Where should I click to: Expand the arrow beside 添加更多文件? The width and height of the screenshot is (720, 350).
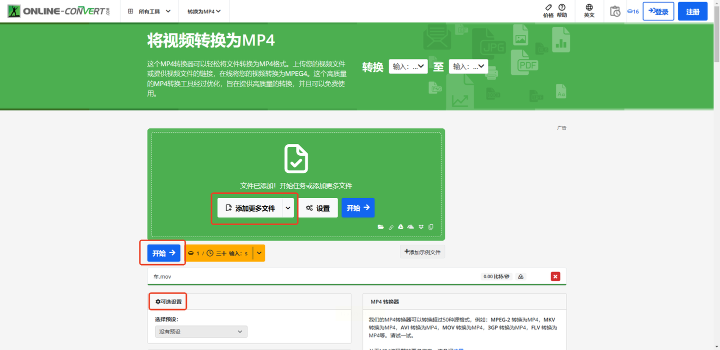click(x=288, y=208)
